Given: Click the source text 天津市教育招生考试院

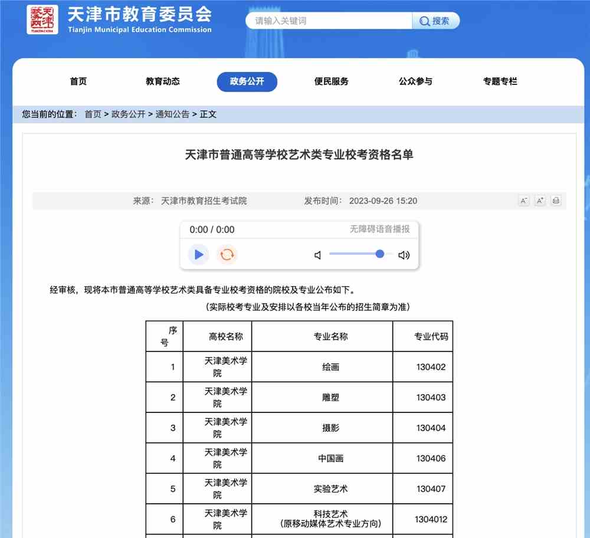Looking at the screenshot, I should point(204,201).
